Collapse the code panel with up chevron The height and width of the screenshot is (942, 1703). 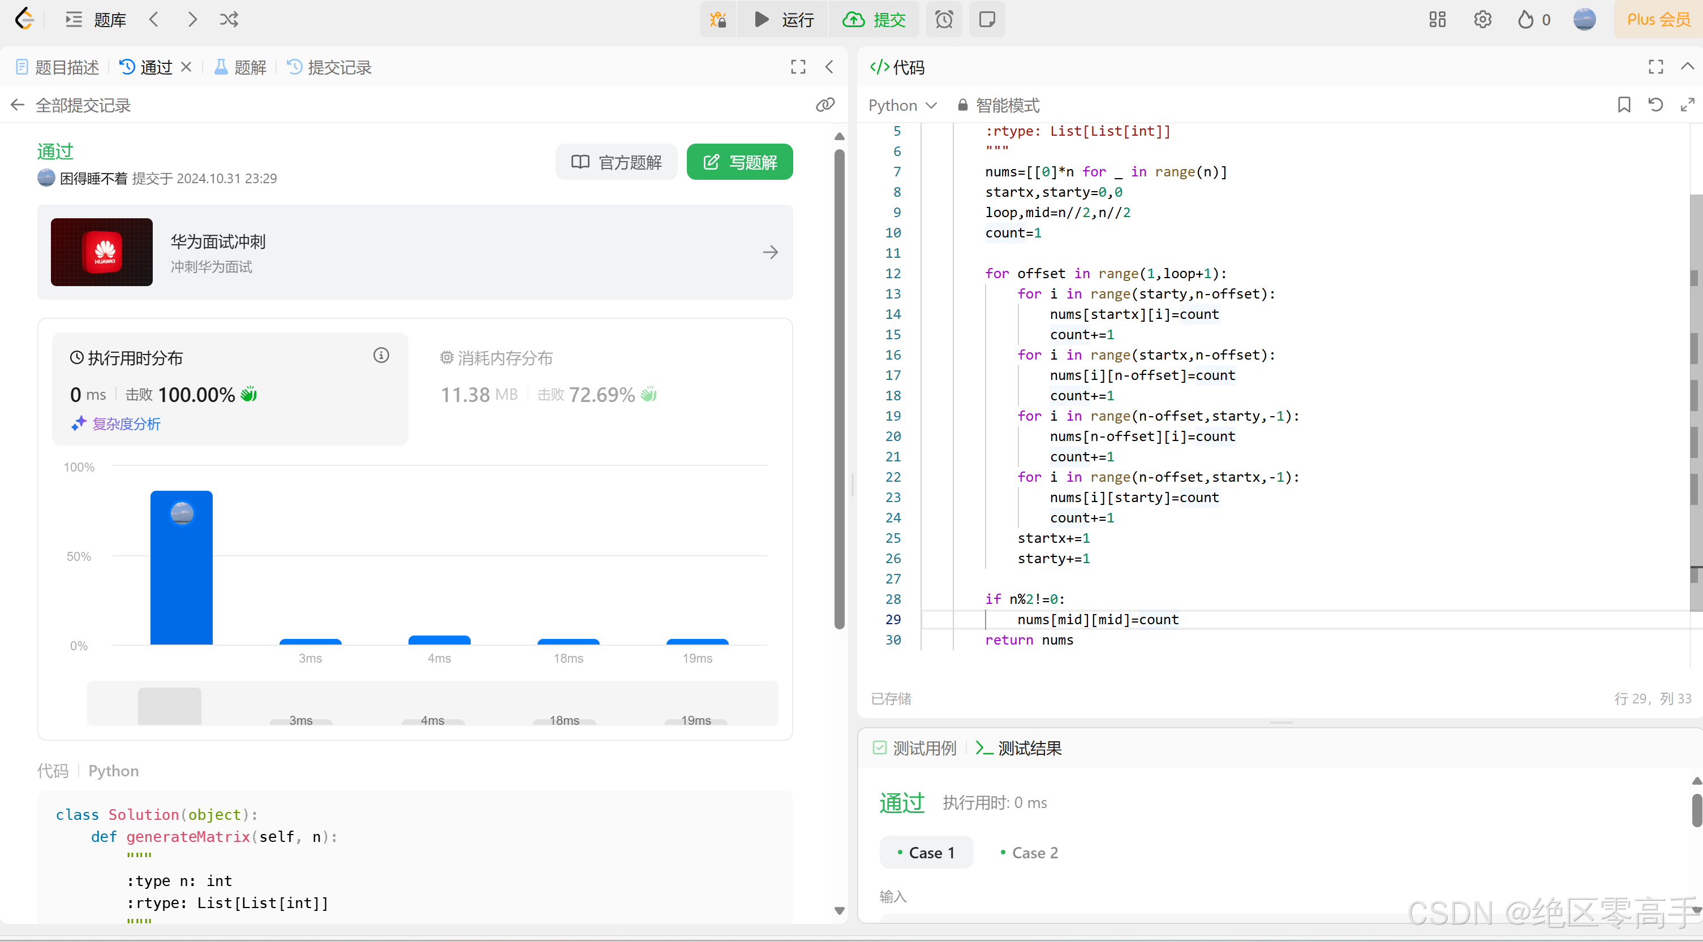click(x=1687, y=66)
